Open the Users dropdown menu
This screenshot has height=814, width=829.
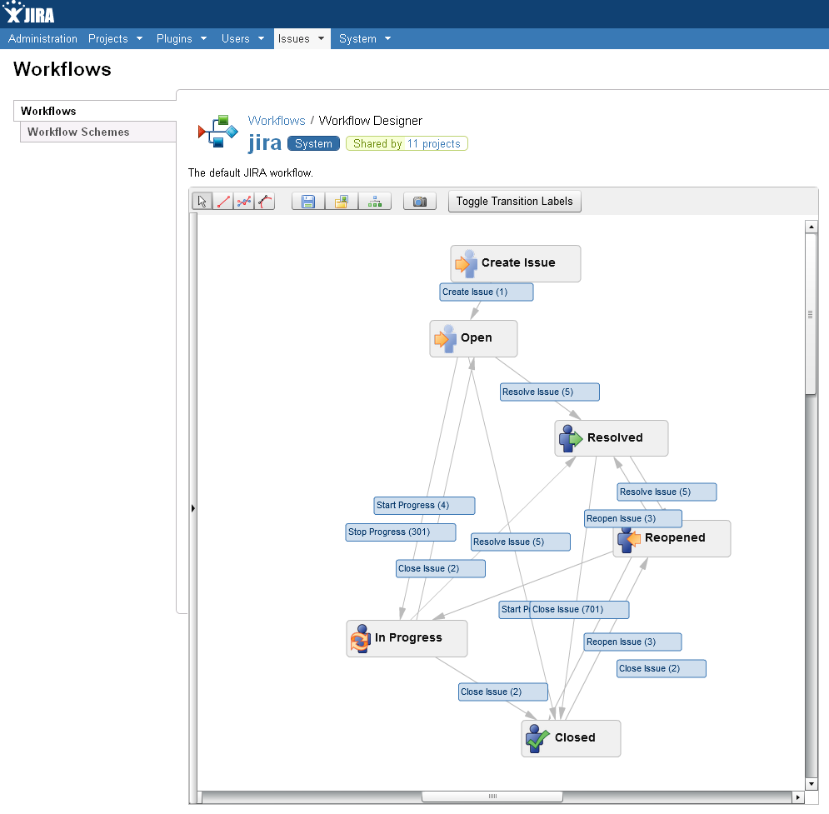(x=242, y=38)
